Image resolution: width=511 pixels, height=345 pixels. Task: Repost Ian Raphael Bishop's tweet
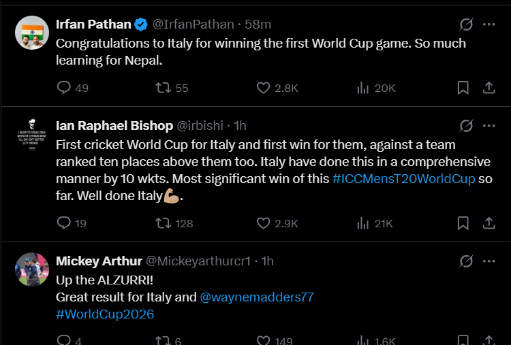click(164, 223)
